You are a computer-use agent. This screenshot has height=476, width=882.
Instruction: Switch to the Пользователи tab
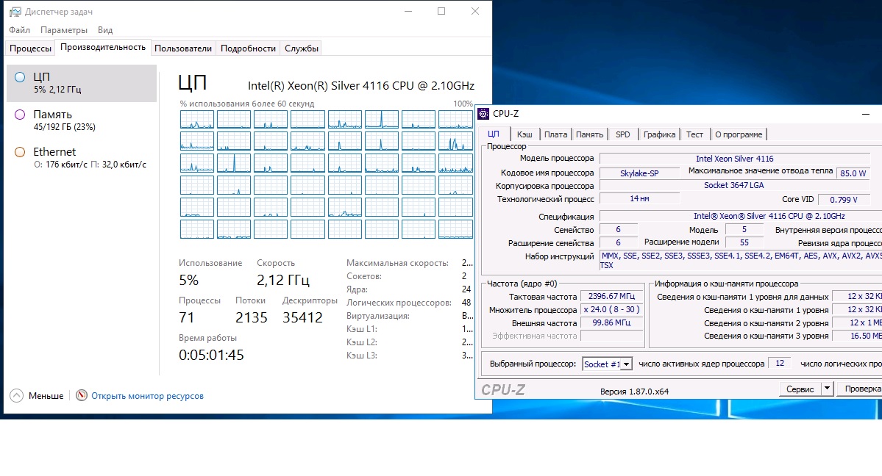pos(183,48)
